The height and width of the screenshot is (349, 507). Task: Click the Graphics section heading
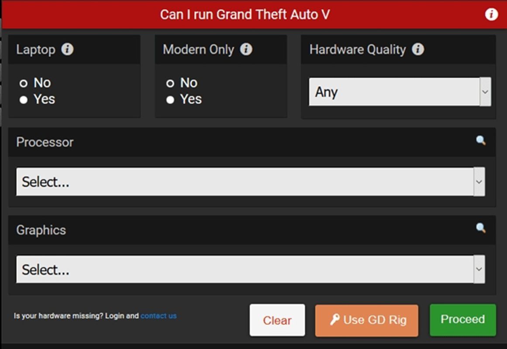(x=41, y=230)
